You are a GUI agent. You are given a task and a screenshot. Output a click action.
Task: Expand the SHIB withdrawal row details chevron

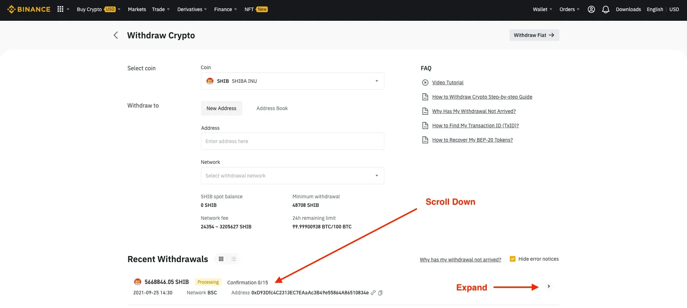549,286
